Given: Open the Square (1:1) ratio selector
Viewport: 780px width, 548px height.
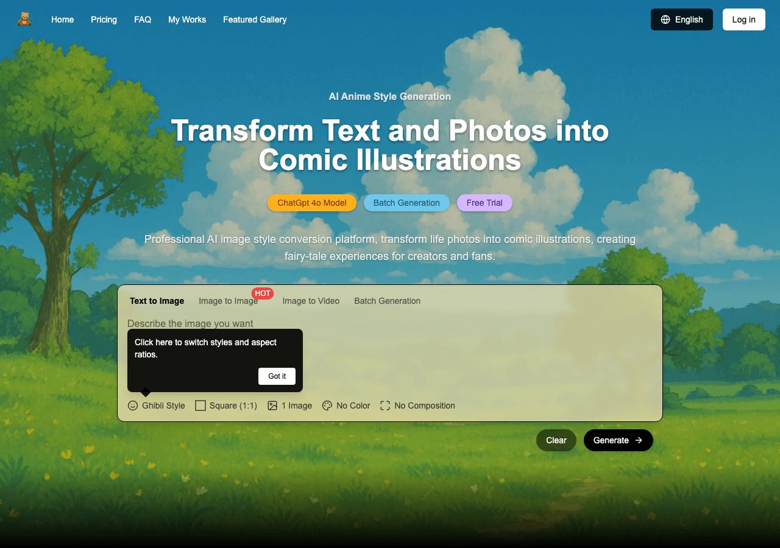Looking at the screenshot, I should pos(226,406).
